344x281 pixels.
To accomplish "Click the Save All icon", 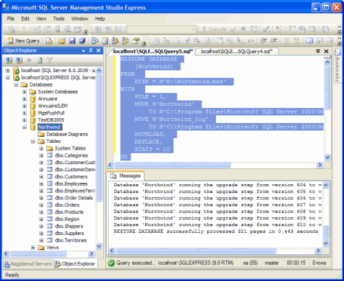I will pos(83,41).
